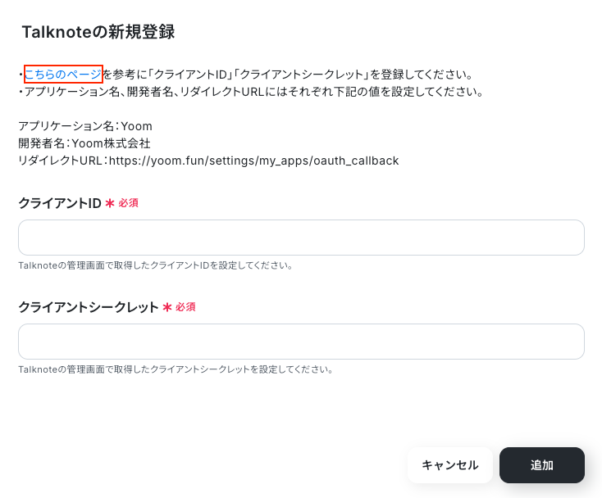Click the クライアントID field label
The image size is (602, 498).
(60, 203)
